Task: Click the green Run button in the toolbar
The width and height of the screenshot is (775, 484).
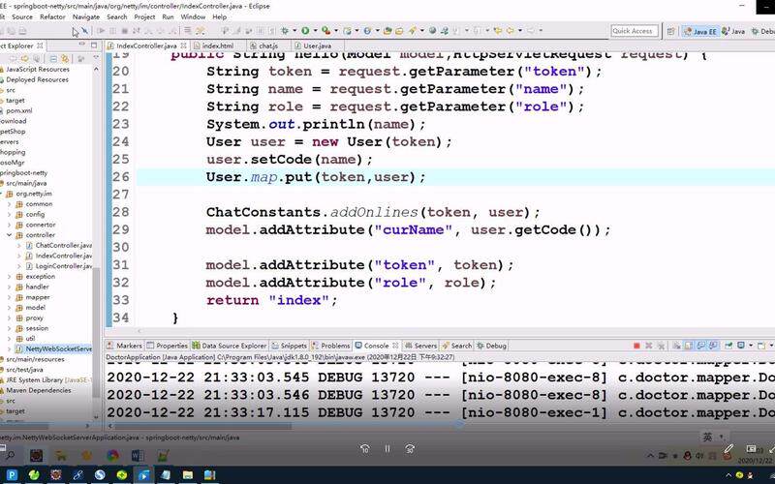Action: 305,31
